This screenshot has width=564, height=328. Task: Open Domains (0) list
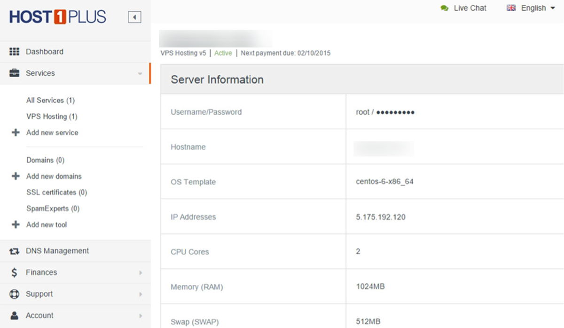[45, 160]
